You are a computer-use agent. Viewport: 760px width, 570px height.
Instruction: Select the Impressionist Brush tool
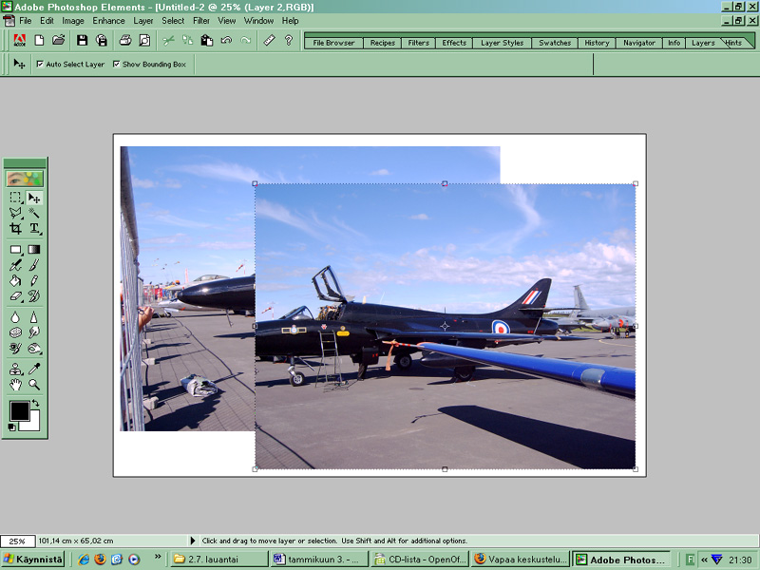[x=34, y=296]
